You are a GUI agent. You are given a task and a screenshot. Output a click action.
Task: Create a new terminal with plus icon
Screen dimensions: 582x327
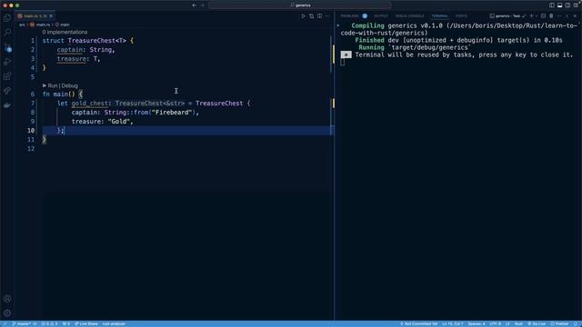pos(531,16)
